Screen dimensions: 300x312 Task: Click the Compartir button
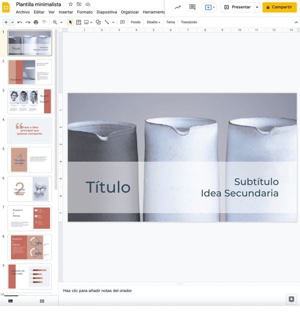279,7
